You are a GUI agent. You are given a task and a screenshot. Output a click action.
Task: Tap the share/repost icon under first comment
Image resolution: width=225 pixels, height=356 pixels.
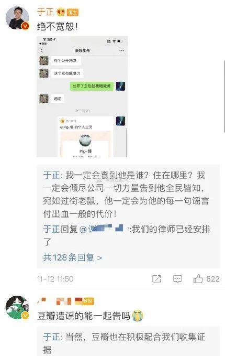click(156, 279)
